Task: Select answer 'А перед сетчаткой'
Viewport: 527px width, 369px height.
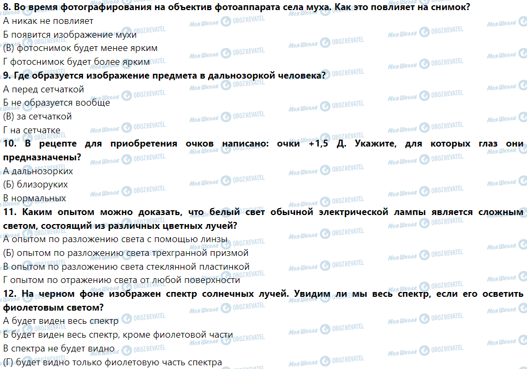Action: (x=44, y=89)
